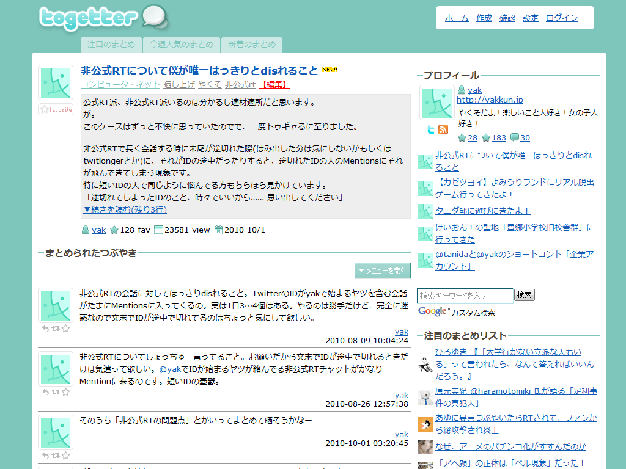Open the red 【編集】 edit link
This screenshot has height=469, width=626.
tap(274, 84)
